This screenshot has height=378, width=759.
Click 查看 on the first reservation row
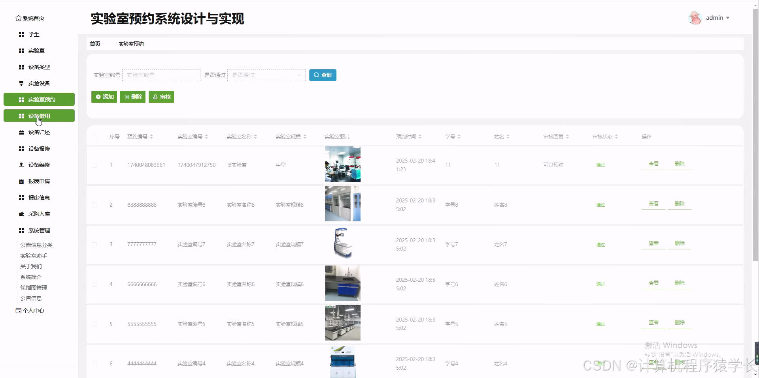tap(653, 164)
